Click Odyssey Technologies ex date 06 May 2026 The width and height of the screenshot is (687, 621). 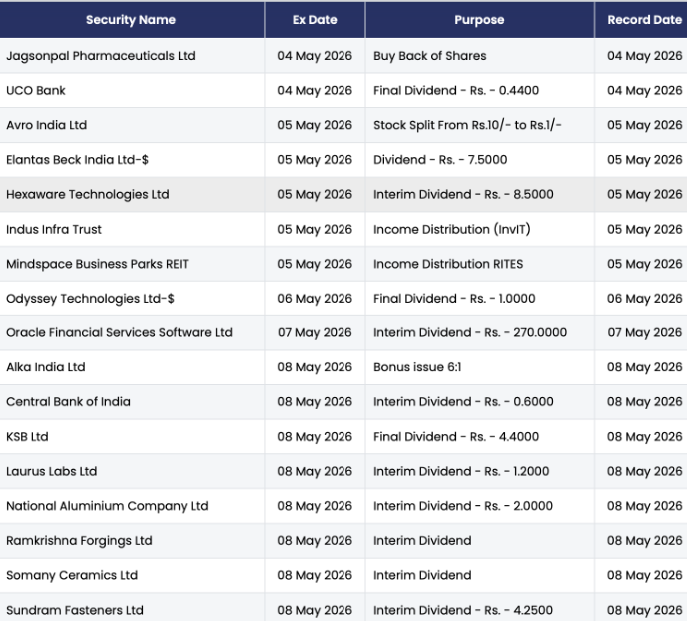[x=315, y=299]
